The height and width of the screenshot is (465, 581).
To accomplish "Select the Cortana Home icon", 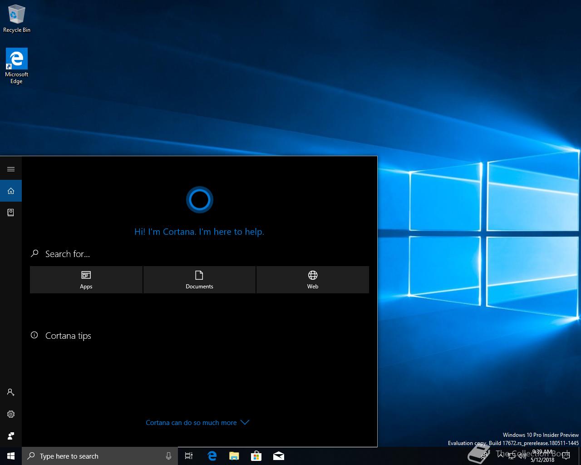I will click(x=11, y=191).
